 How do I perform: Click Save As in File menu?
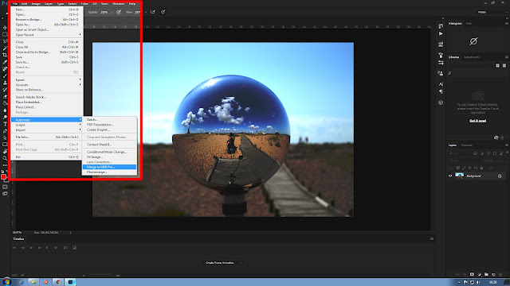point(47,62)
